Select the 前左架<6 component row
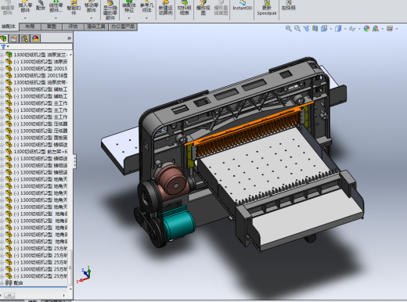Image resolution: width=407 pixels, height=302 pixels. click(37, 152)
